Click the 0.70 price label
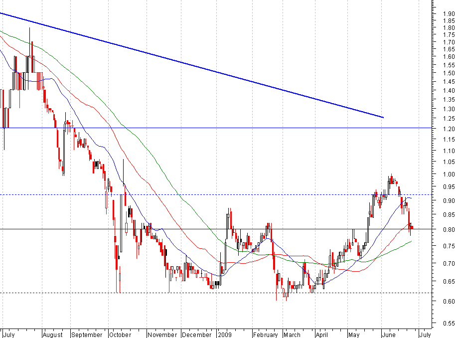Viewport: 457px width, 338px height. (449, 263)
